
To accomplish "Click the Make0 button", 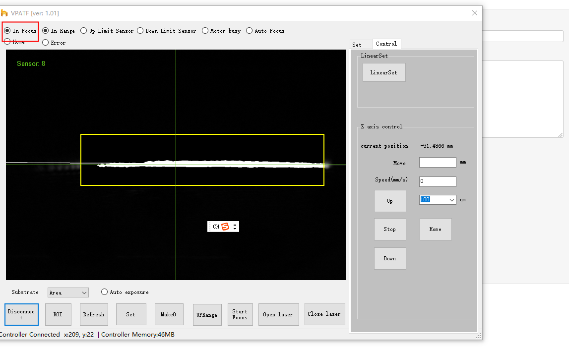I will click(x=169, y=314).
